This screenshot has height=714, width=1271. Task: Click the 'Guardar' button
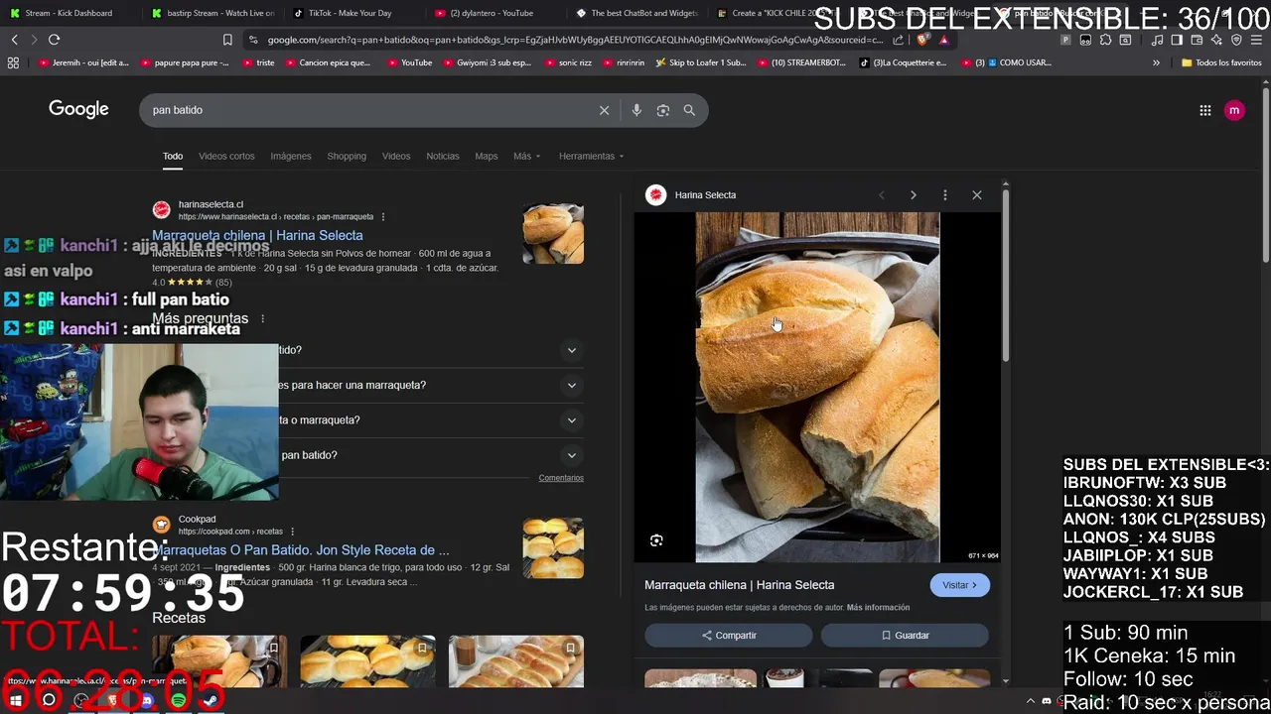click(x=905, y=636)
